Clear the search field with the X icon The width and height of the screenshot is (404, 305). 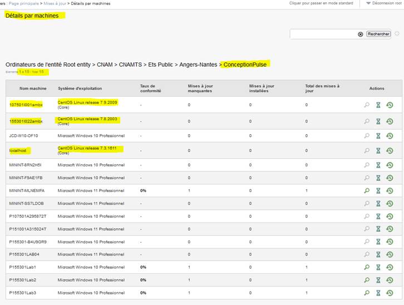[360, 34]
